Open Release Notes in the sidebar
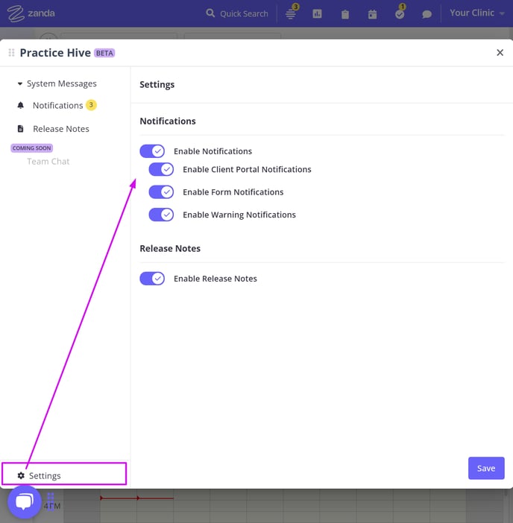Viewport: 513px width, 523px height. (61, 129)
